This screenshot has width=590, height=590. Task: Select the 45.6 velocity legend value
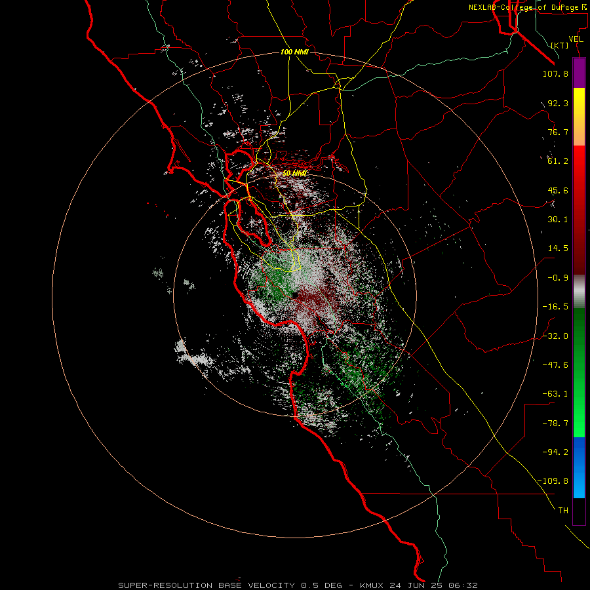pyautogui.click(x=558, y=190)
